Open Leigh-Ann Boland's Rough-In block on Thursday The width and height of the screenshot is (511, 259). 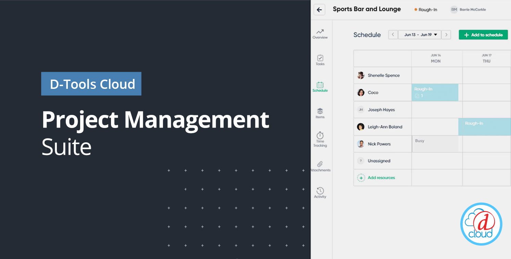(484, 127)
